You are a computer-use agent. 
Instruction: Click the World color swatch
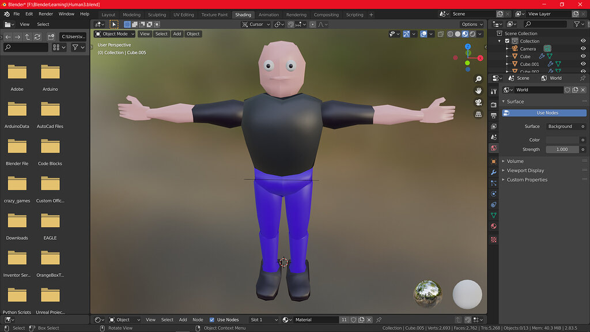(x=562, y=139)
